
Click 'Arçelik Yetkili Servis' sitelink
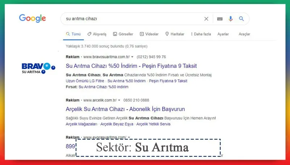(153, 124)
